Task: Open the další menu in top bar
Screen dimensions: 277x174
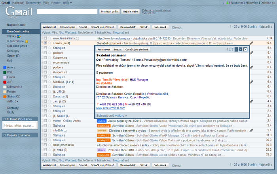Action: click(67, 3)
